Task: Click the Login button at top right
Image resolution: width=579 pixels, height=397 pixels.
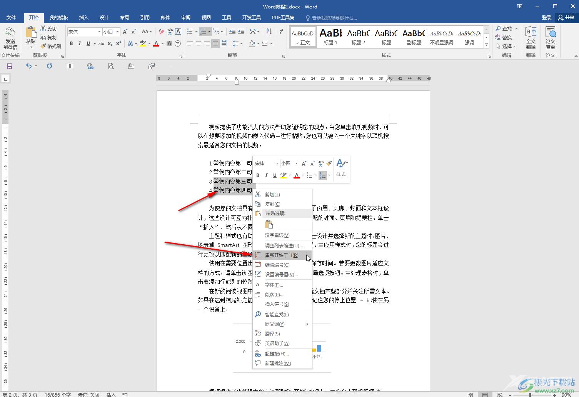Action: 546,17
